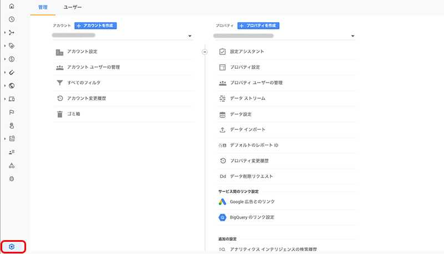
Task: Click the history icon for プロパティ変更履歴
Action: [x=223, y=161]
